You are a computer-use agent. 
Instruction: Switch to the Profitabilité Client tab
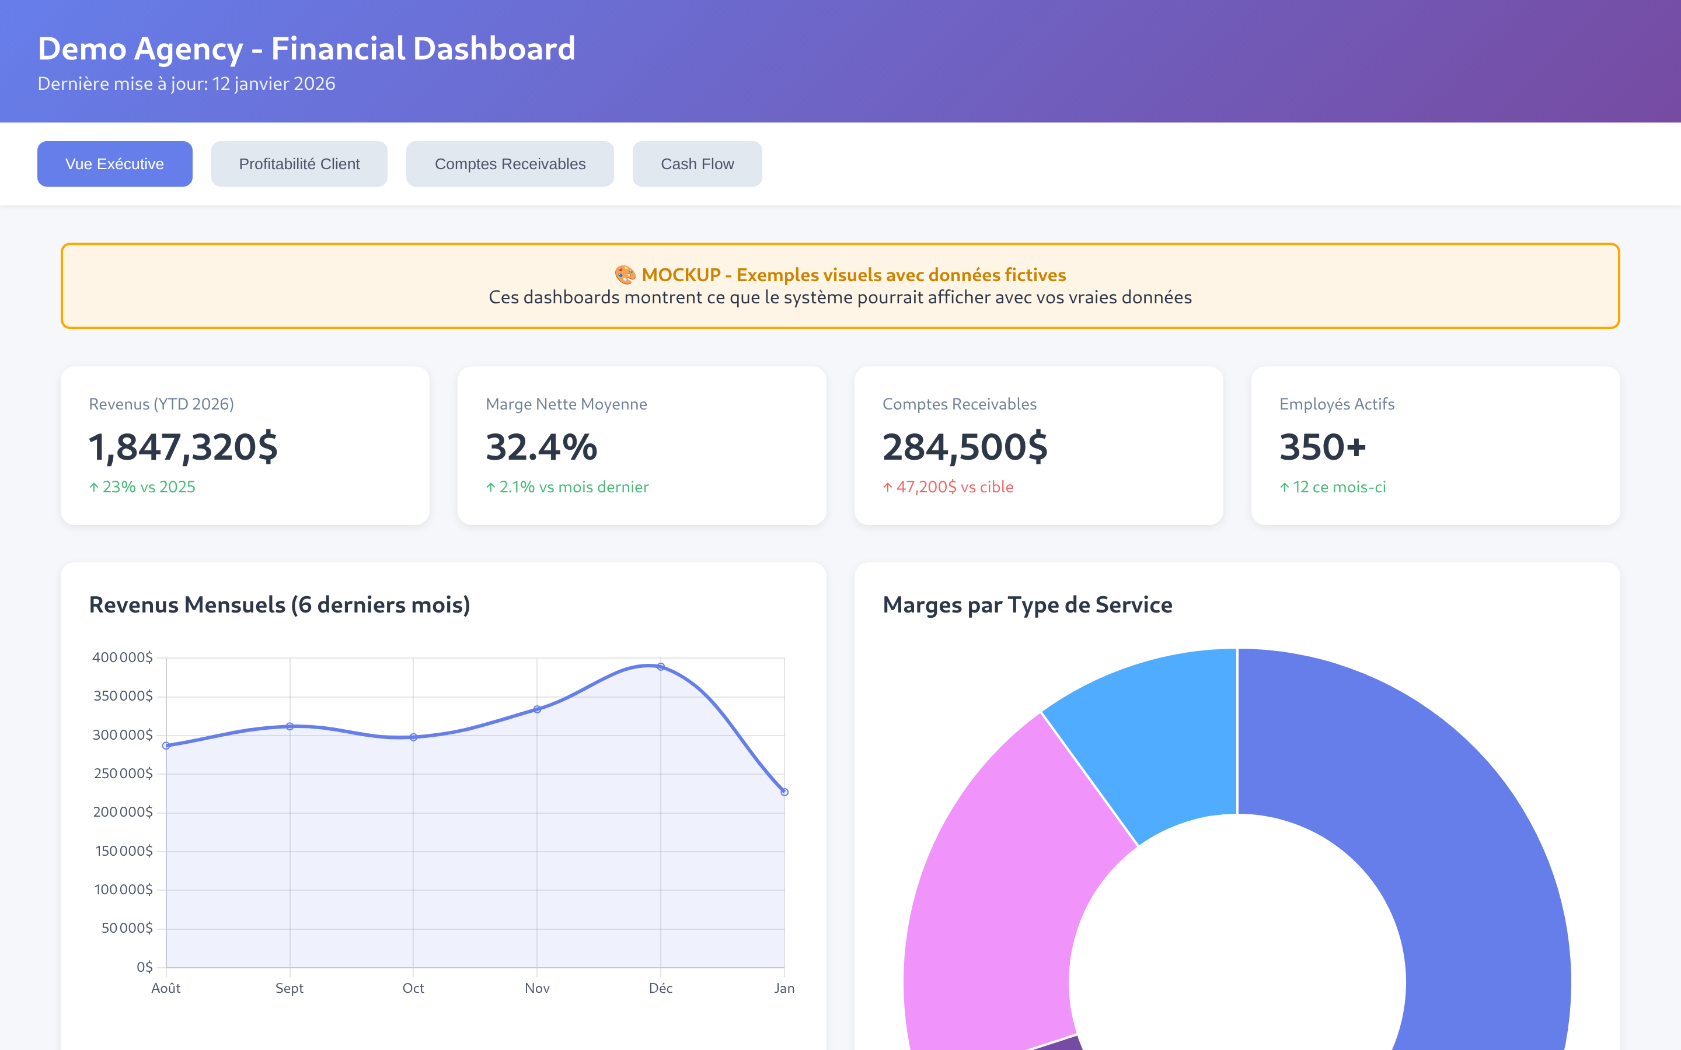(x=299, y=164)
